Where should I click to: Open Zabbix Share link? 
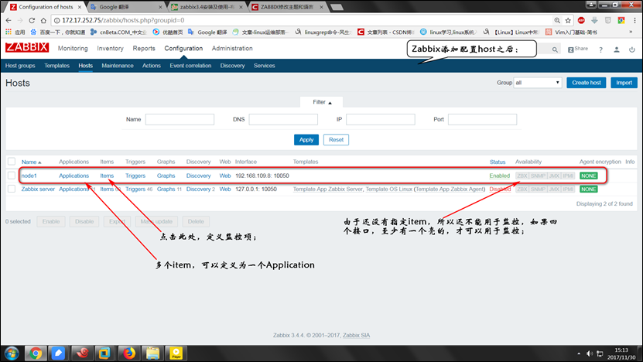click(578, 49)
